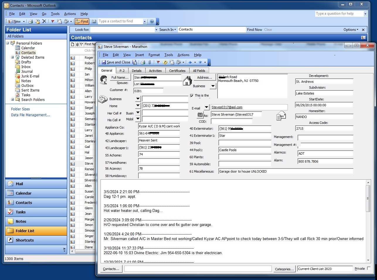This screenshot has height=280, width=377.
Task: Click Mail icon in navigation pane
Action: [11, 184]
